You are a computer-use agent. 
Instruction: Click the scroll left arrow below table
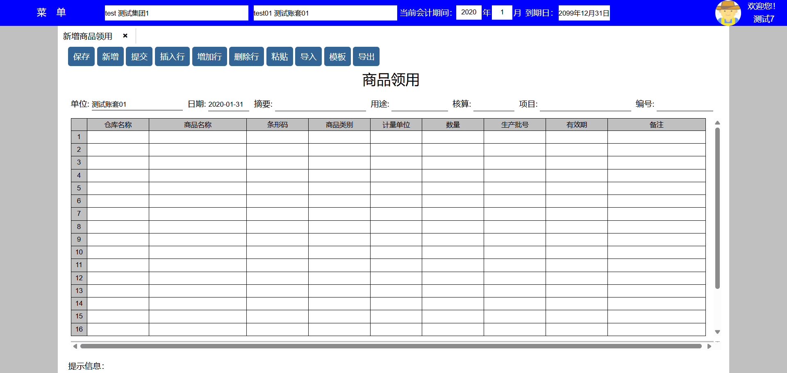click(x=75, y=346)
